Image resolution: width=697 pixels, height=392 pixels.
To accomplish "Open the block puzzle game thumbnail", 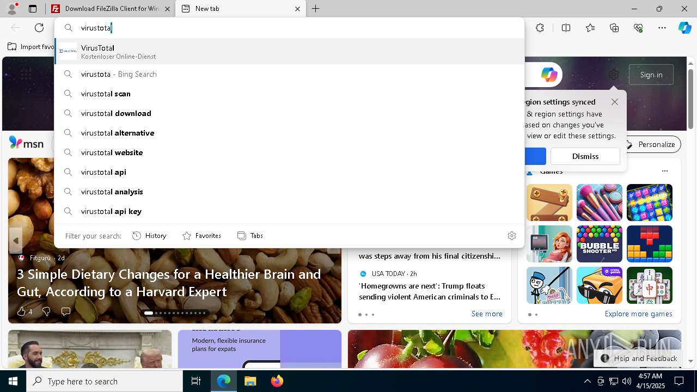I will pos(650,244).
